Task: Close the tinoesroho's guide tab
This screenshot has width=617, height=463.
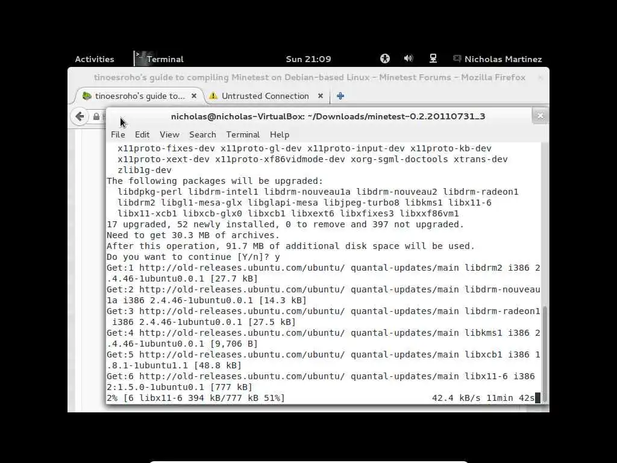Action: pos(193,96)
